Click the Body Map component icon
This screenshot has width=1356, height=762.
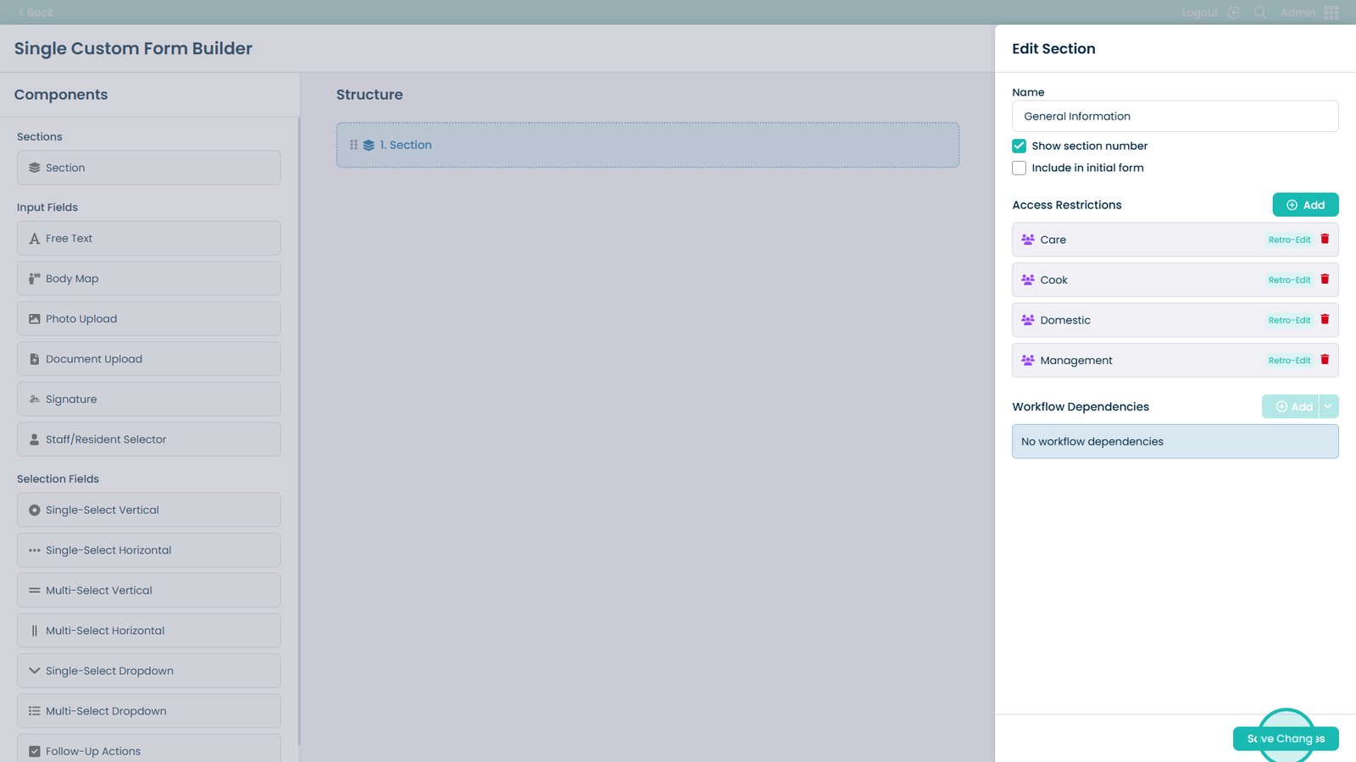click(x=35, y=279)
